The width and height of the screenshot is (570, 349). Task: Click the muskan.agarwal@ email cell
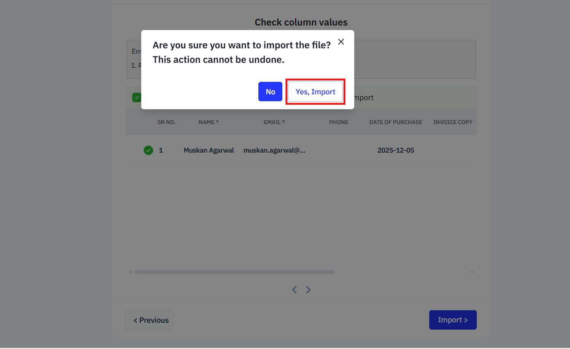click(274, 150)
